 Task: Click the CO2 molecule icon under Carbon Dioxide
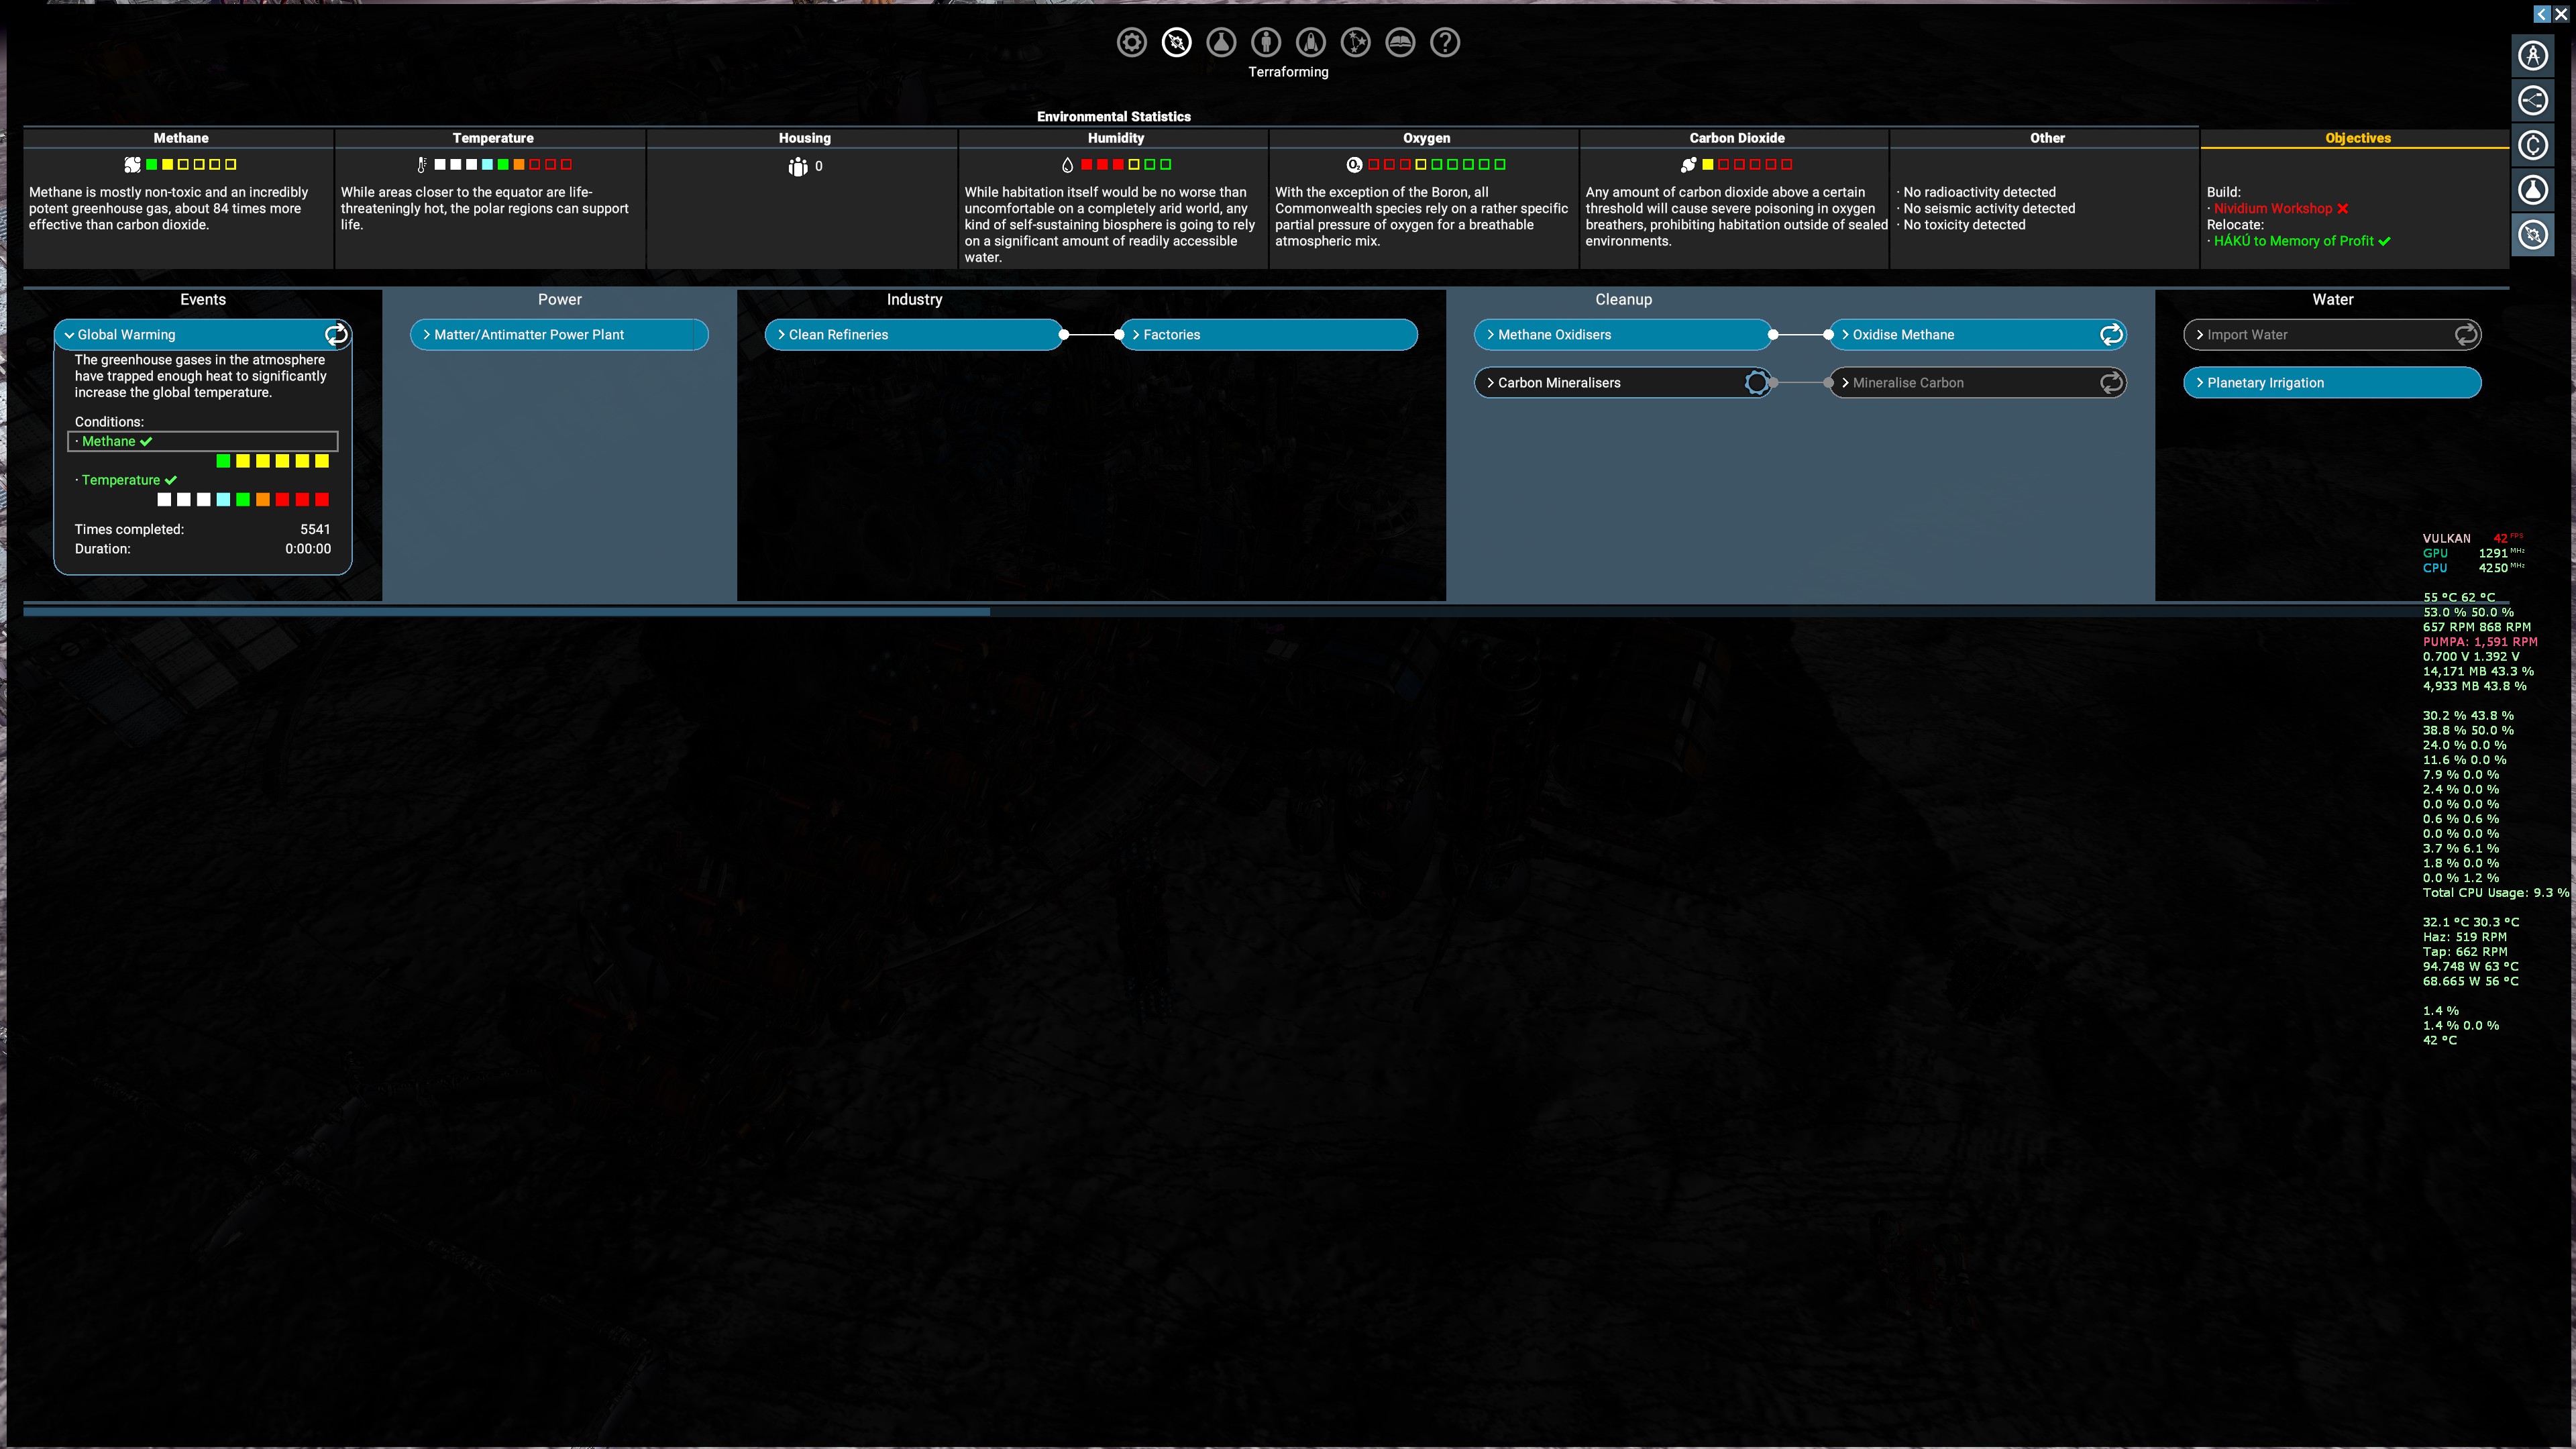tap(1689, 165)
